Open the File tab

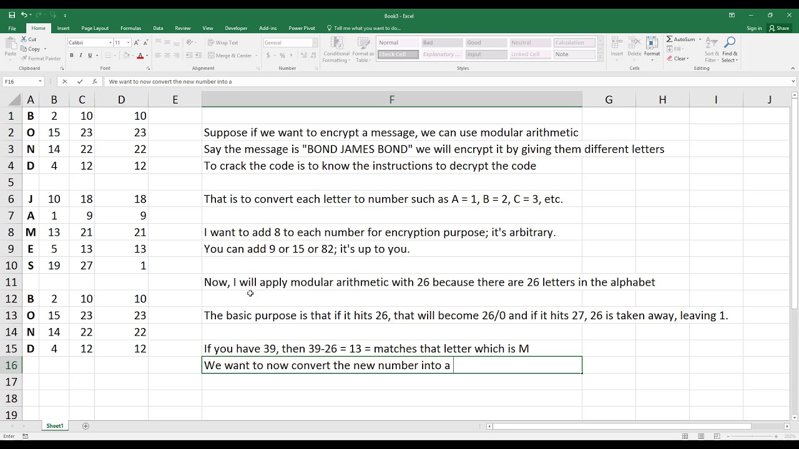tap(12, 28)
